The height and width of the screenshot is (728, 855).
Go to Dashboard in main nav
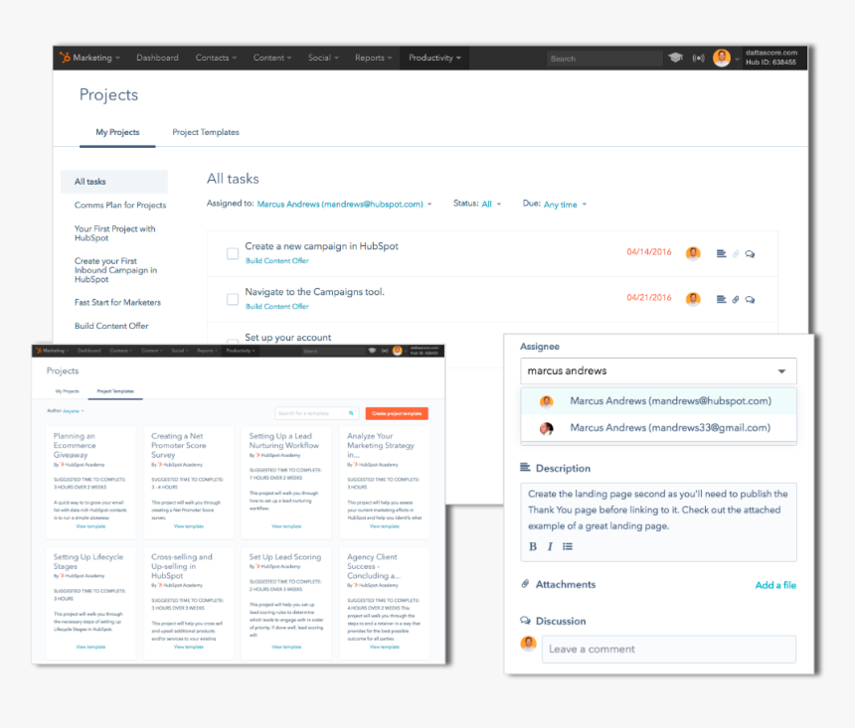[157, 58]
